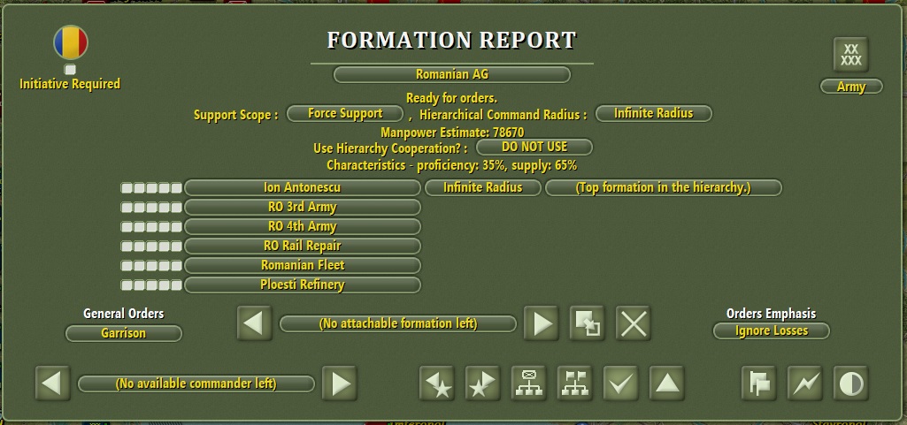
Task: Select the next available commander arrow
Action: coord(340,383)
